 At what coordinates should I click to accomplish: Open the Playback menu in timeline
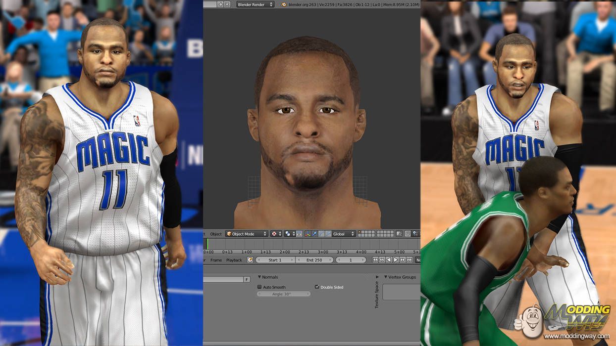click(x=234, y=260)
